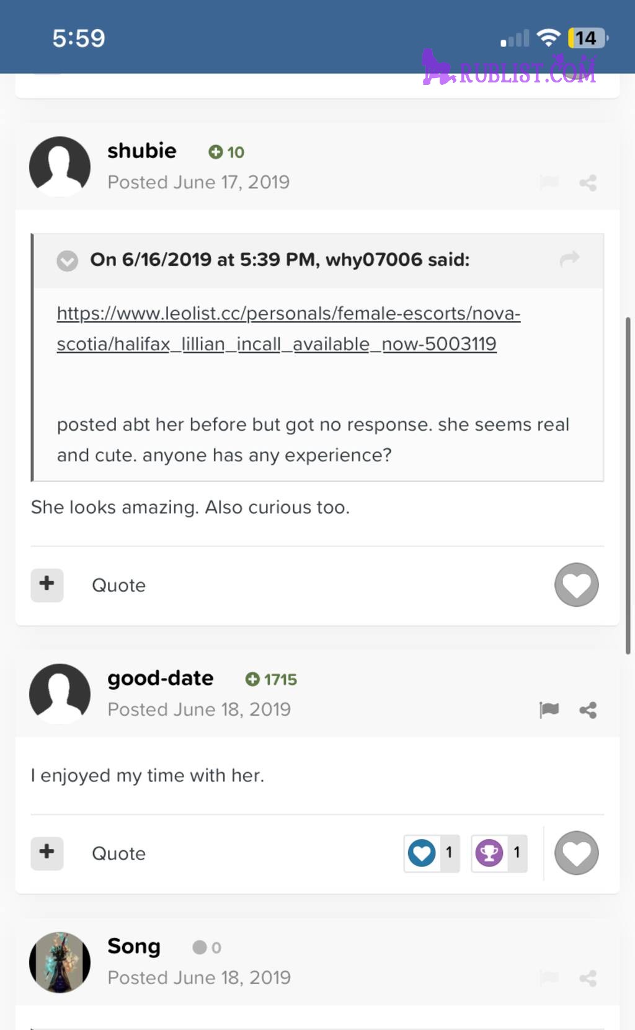Like shubie's post with heart button

click(x=576, y=585)
